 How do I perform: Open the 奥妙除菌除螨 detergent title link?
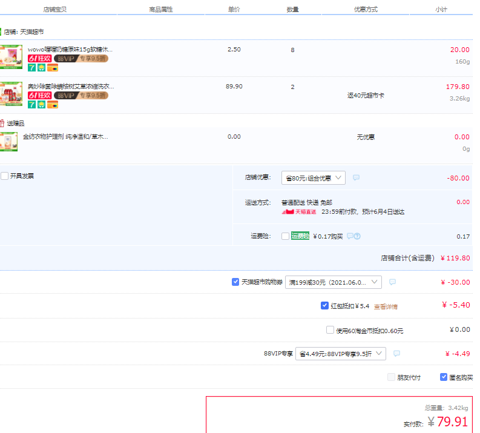[x=71, y=87]
